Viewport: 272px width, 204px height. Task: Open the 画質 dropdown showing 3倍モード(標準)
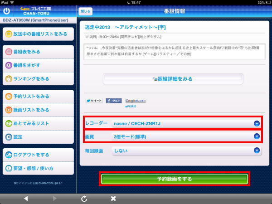(187, 136)
